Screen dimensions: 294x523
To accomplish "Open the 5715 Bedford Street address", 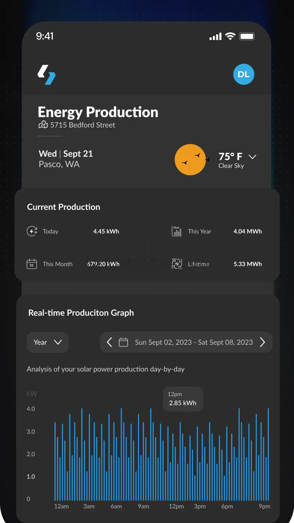I will [x=83, y=125].
